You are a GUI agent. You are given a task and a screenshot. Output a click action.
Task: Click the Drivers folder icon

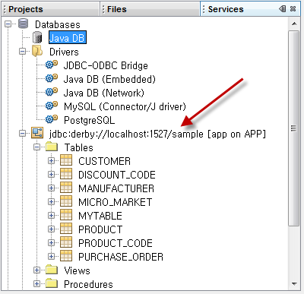click(x=37, y=51)
